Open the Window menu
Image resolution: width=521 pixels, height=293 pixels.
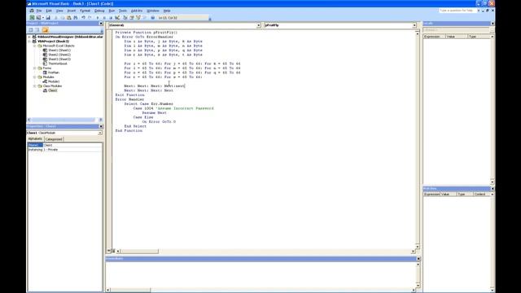pyautogui.click(x=153, y=11)
